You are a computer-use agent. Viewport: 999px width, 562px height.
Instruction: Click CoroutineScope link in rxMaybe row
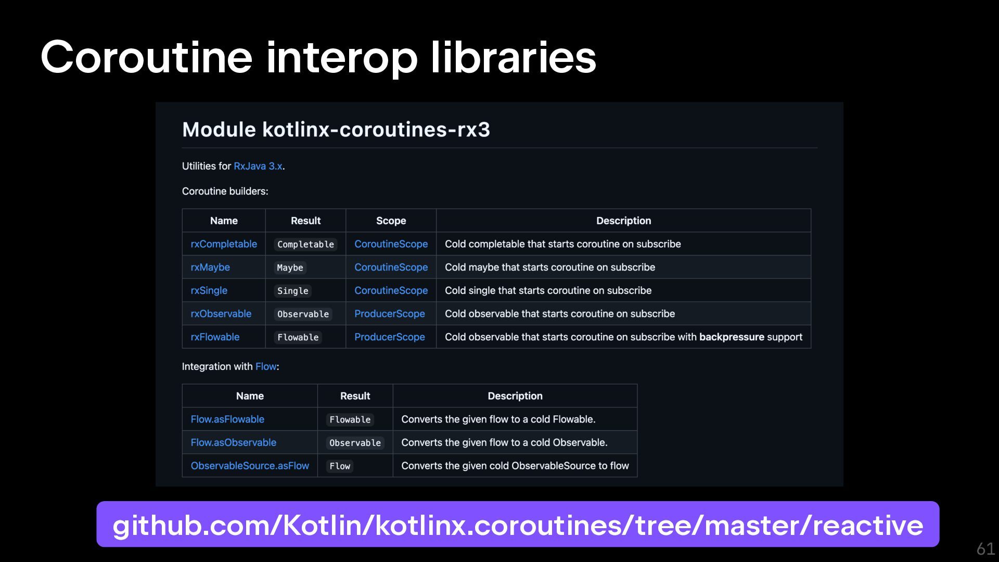click(391, 267)
